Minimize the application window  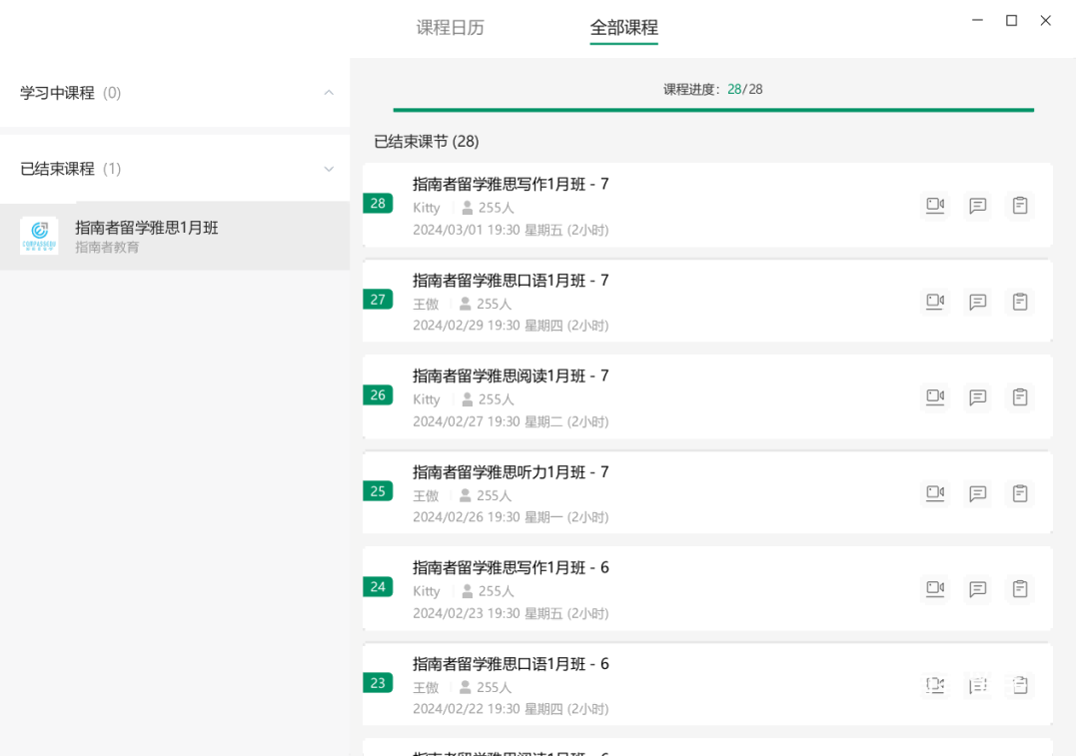pyautogui.click(x=977, y=21)
